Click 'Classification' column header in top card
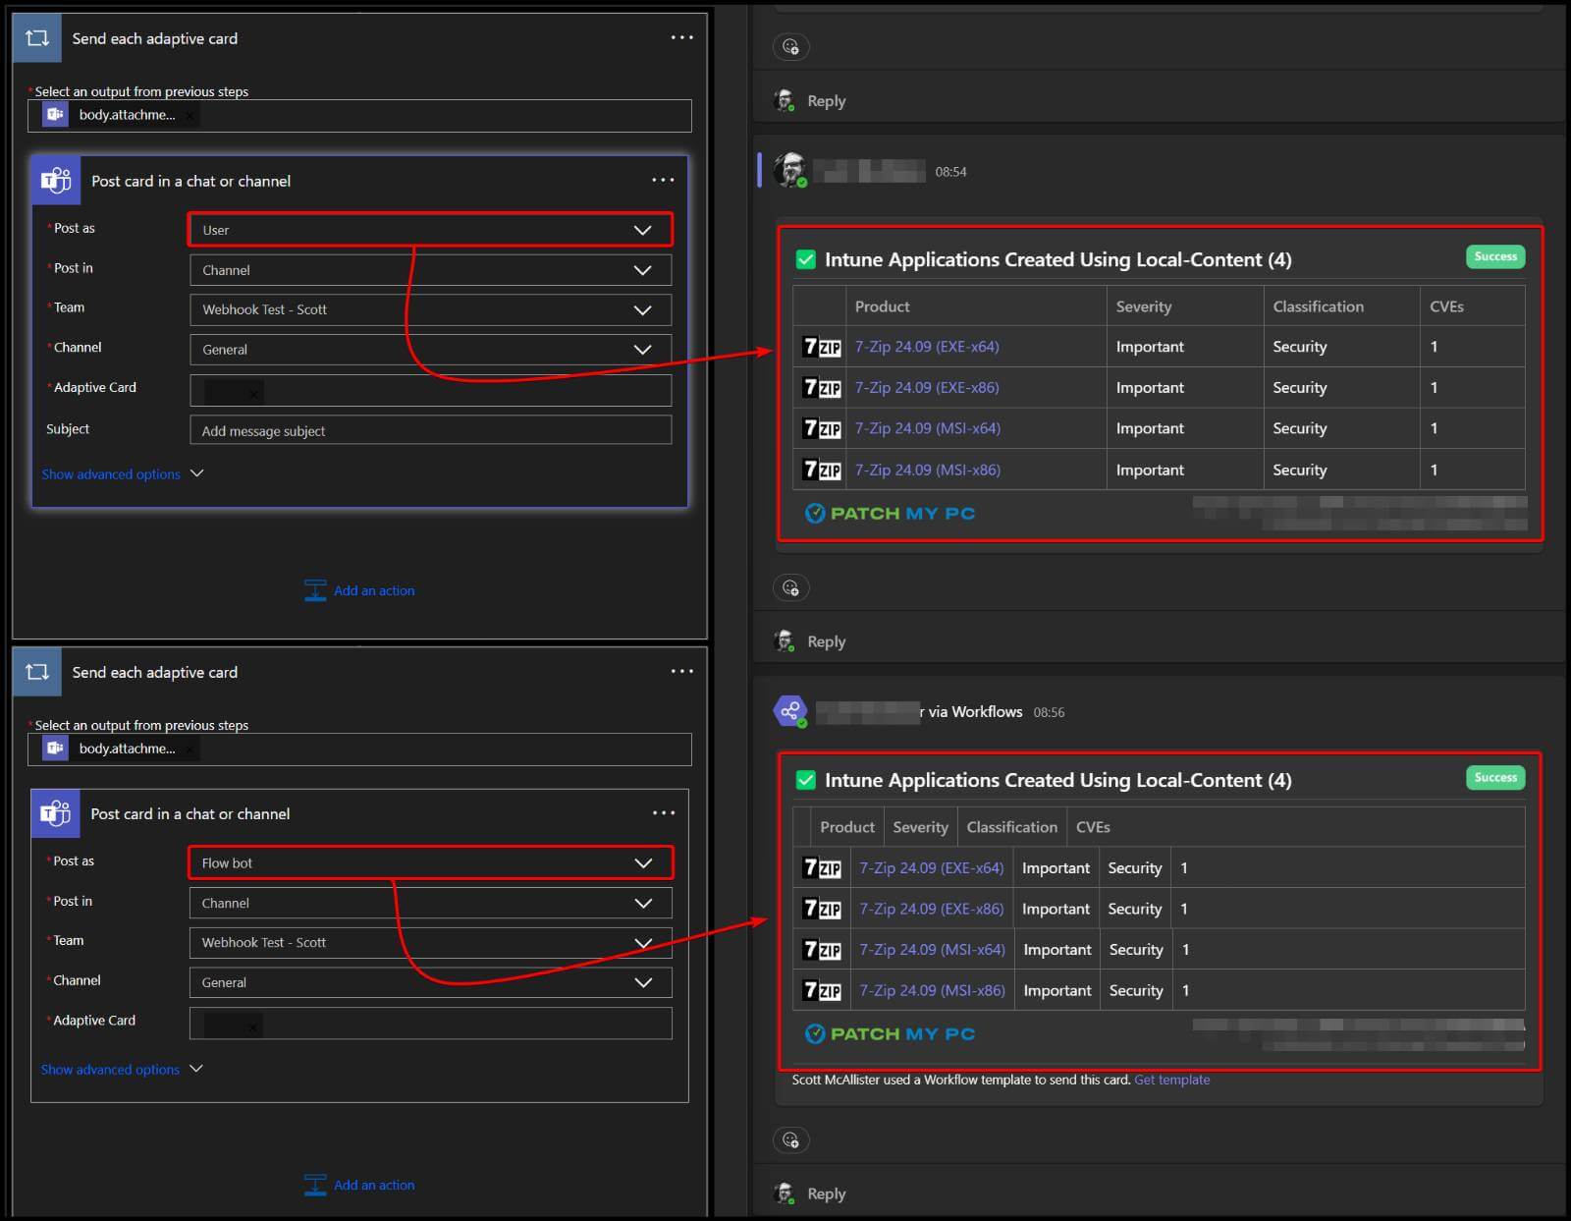The width and height of the screenshot is (1571, 1221). [1318, 306]
